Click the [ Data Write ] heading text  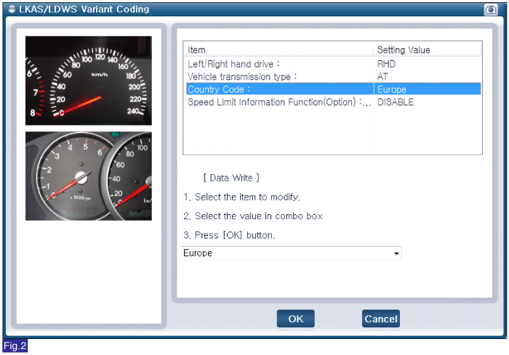coord(231,178)
